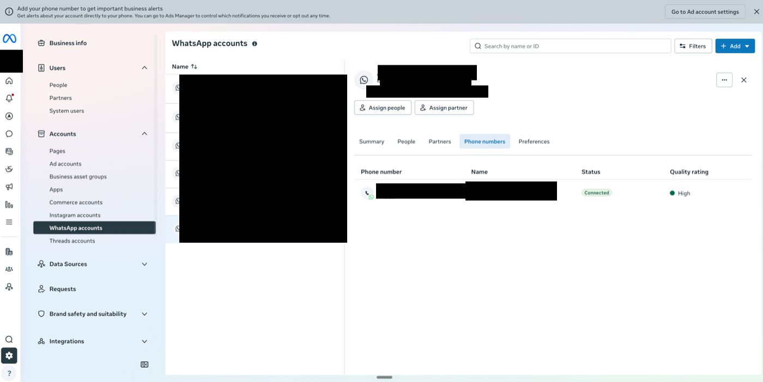
Task: Open Commerce accounts menu item
Action: pos(76,202)
